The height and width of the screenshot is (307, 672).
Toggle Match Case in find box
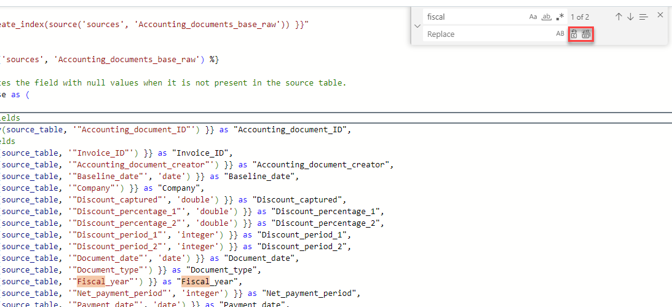[x=533, y=17]
